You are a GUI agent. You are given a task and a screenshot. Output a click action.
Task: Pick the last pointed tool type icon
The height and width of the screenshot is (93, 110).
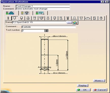point(101,18)
